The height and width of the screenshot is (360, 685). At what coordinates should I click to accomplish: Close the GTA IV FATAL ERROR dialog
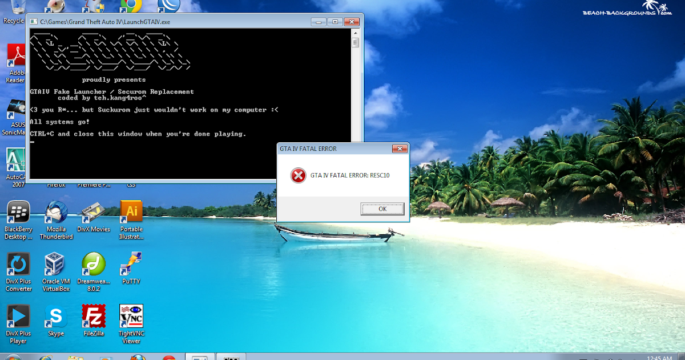(399, 149)
